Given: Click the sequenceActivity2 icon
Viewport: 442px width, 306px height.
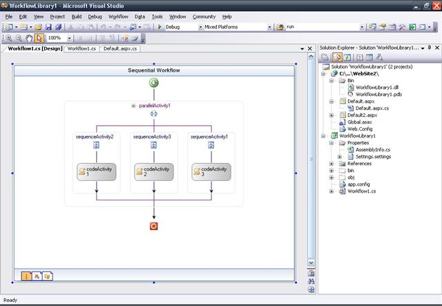Looking at the screenshot, I should [x=96, y=145].
